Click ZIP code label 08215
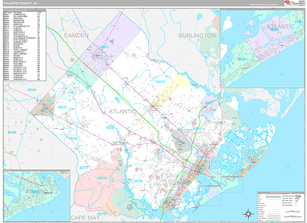 (x=161, y=82)
